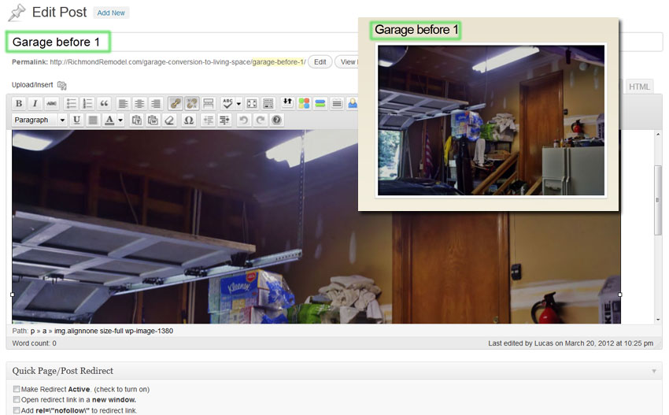This screenshot has width=669, height=415.
Task: Open the Paragraph format dropdown
Action: tap(40, 120)
